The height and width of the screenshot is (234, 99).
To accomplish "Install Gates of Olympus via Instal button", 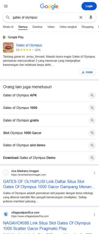I will pyautogui.click(x=87, y=72).
